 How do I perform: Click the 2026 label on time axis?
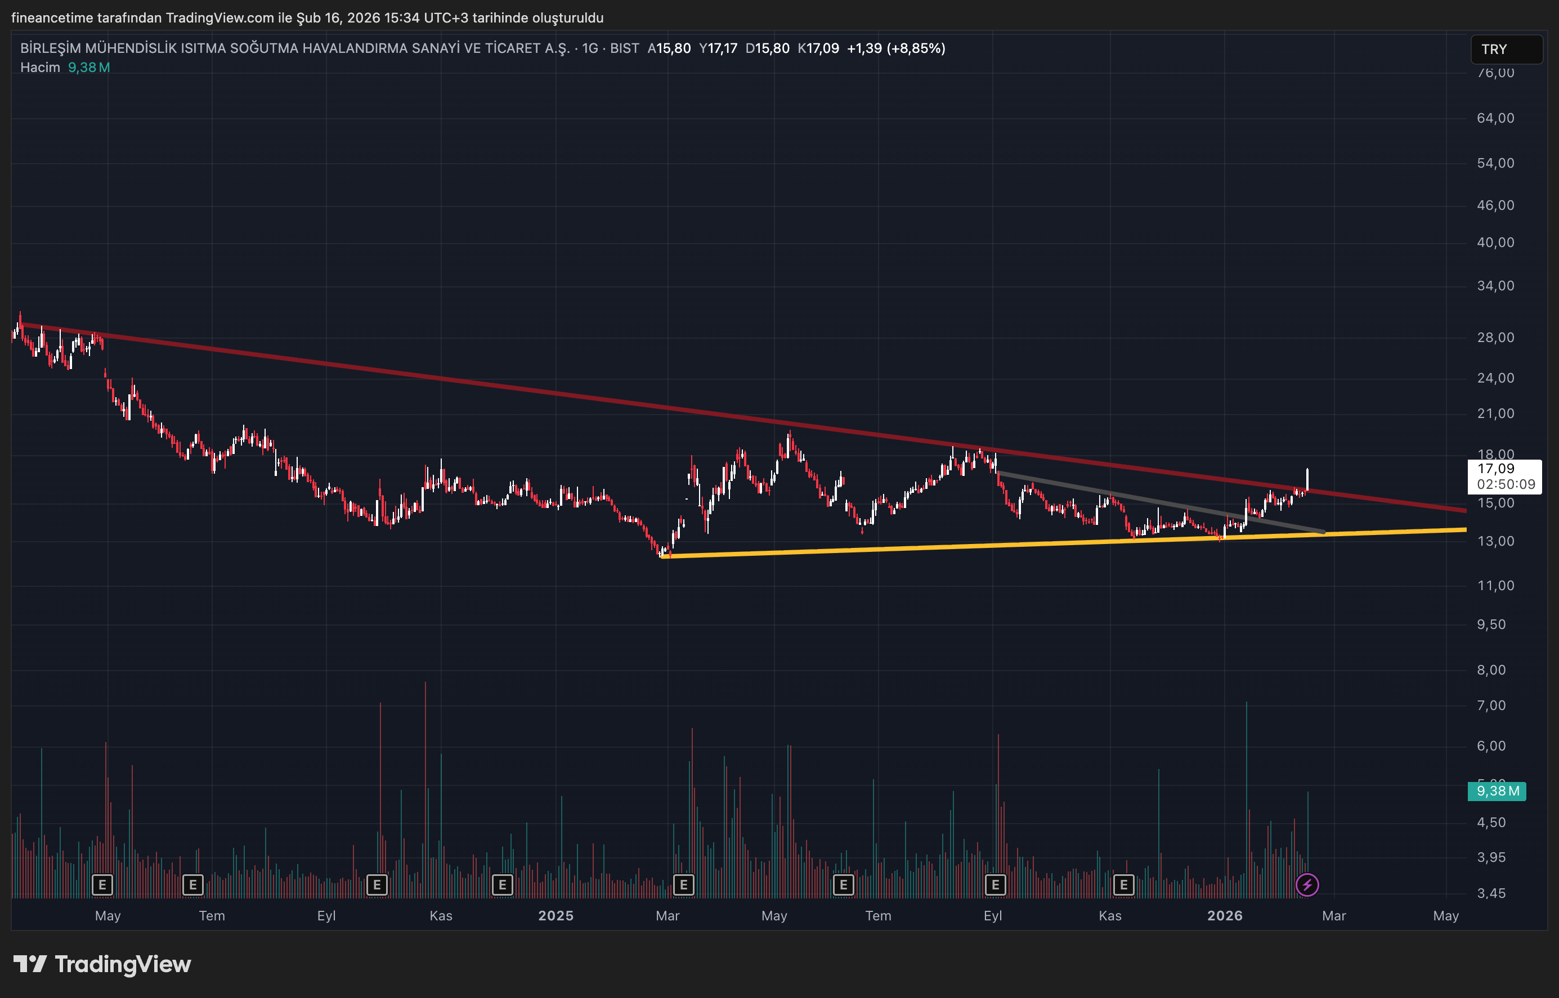click(x=1225, y=916)
